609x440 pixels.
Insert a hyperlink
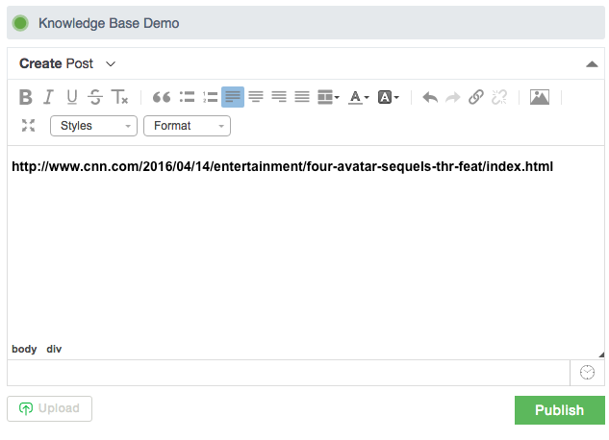click(476, 97)
